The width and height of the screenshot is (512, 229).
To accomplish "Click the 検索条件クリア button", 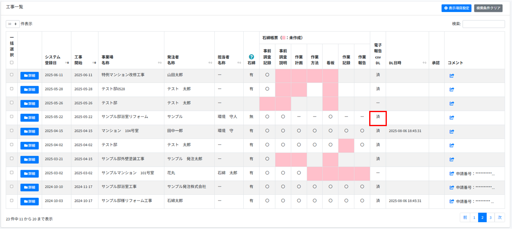I will tap(488, 8).
